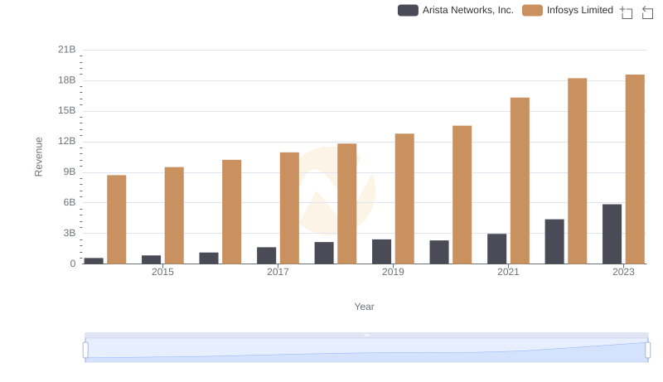The height and width of the screenshot is (382, 663).
Task: Click the Arista bar for 2015
Action: (152, 259)
